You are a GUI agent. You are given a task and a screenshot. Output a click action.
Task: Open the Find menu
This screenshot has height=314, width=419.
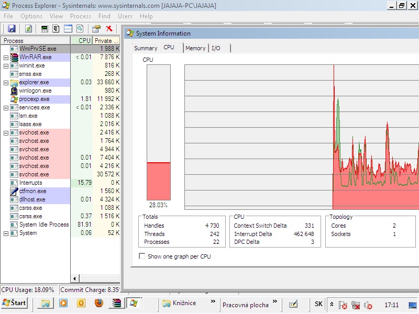point(104,16)
